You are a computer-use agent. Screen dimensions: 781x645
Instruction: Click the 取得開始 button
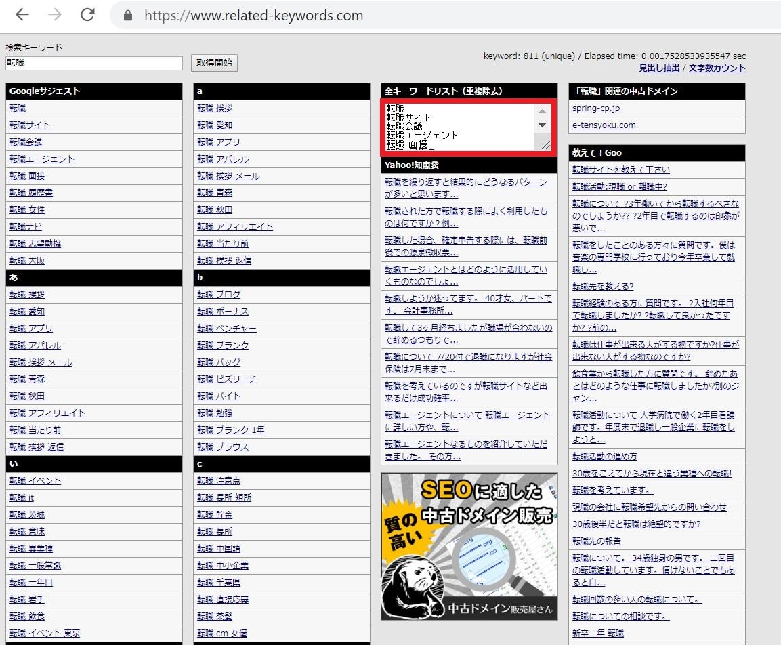pyautogui.click(x=214, y=63)
